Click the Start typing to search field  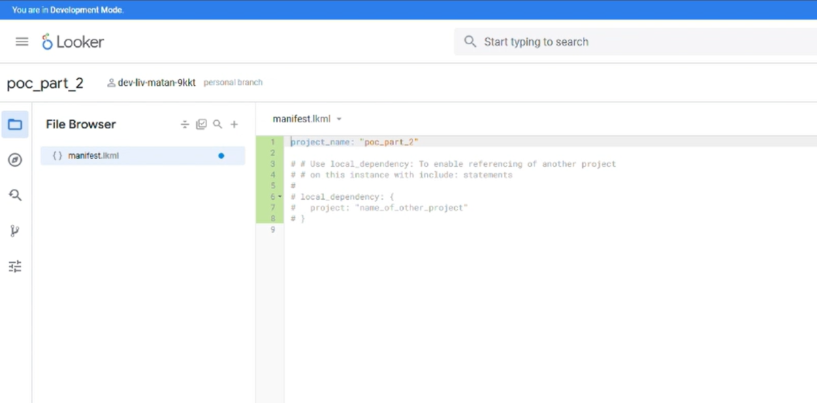(x=579, y=41)
